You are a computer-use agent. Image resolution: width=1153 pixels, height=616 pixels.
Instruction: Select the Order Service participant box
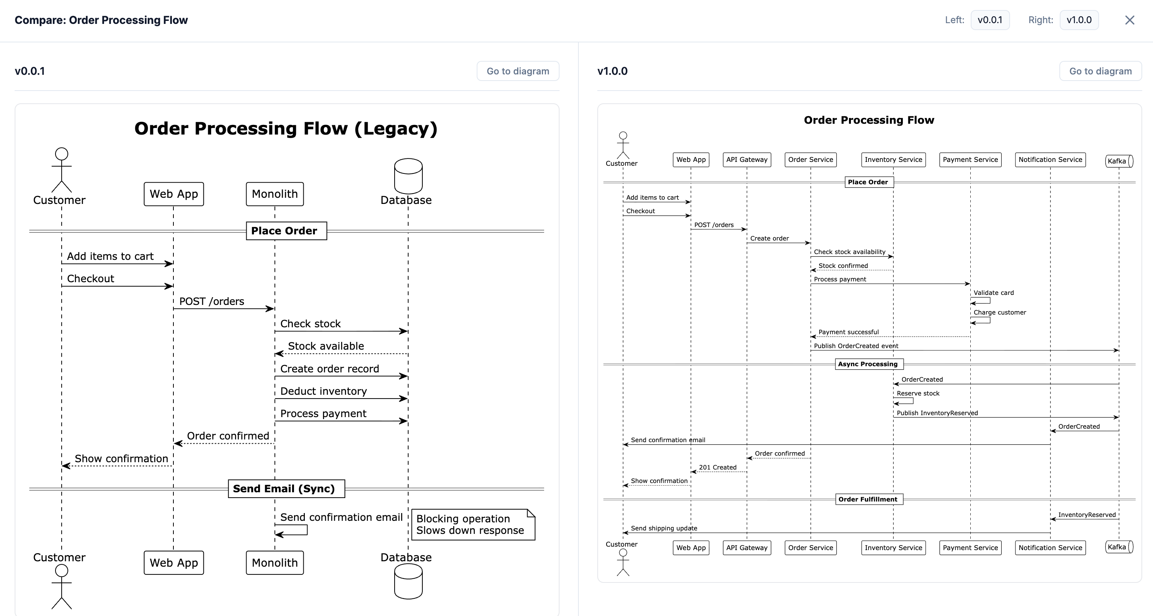point(810,159)
